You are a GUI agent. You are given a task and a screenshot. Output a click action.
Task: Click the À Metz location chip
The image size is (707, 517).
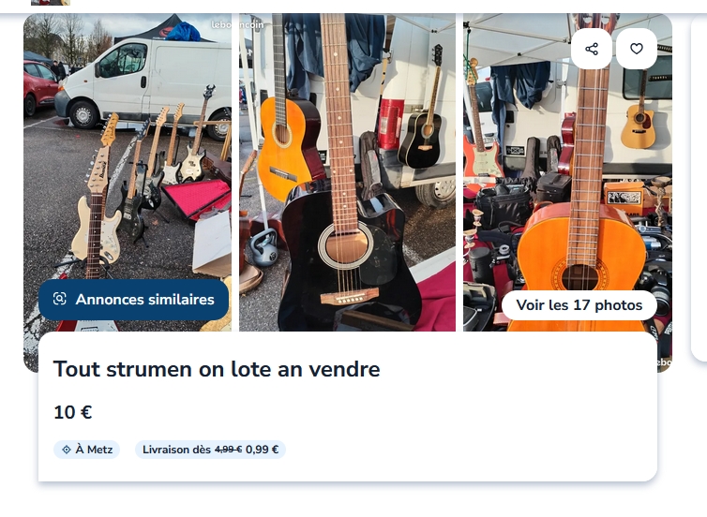pyautogui.click(x=86, y=450)
